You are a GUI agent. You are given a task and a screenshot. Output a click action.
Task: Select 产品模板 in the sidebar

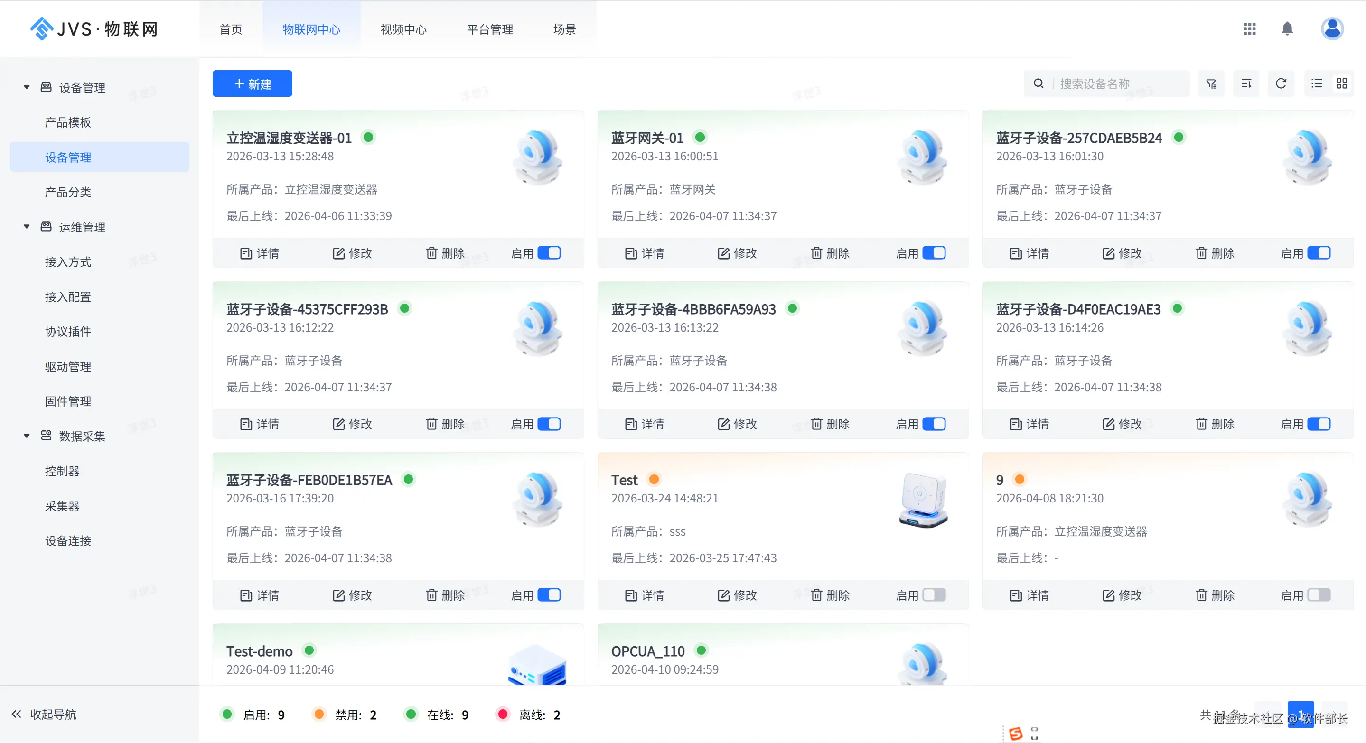point(68,122)
